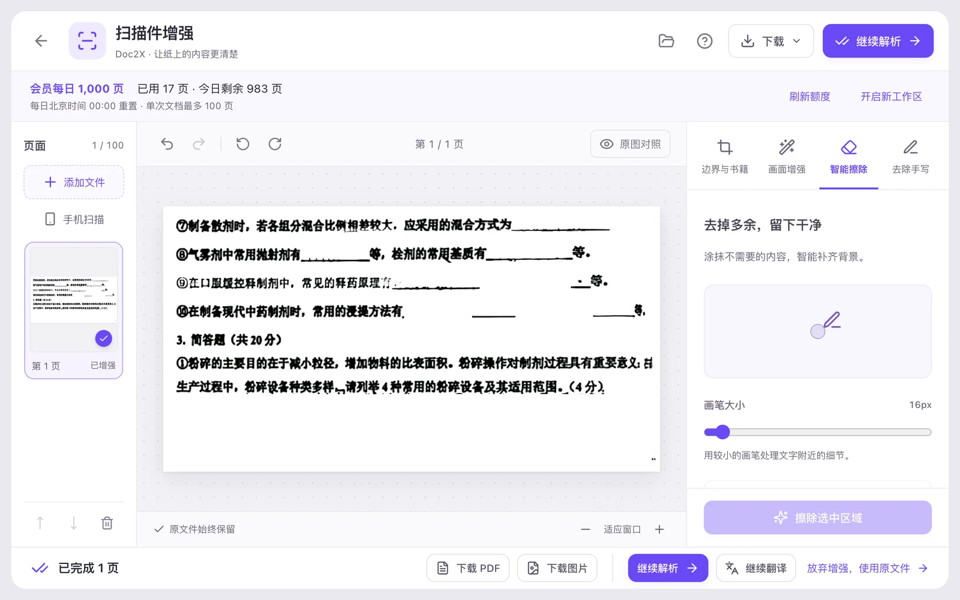This screenshot has width=960, height=600.
Task: Click 手机扫描 option
Action: click(x=74, y=219)
